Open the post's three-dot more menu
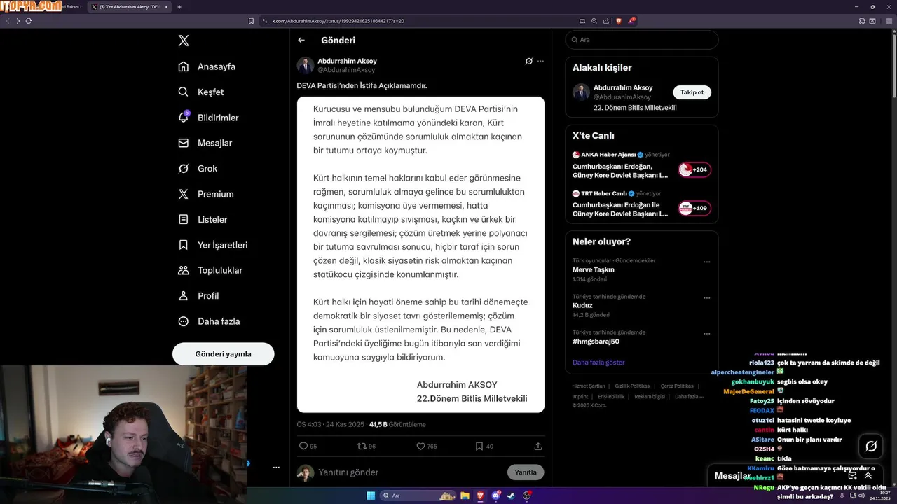This screenshot has width=897, height=504. click(x=540, y=61)
